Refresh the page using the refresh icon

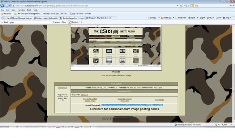pyautogui.click(x=185, y=6)
